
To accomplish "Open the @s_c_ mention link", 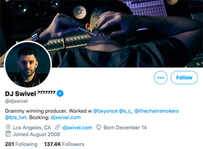I will coord(126,111).
